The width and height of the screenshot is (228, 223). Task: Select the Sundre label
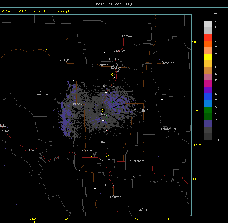(x=77, y=104)
